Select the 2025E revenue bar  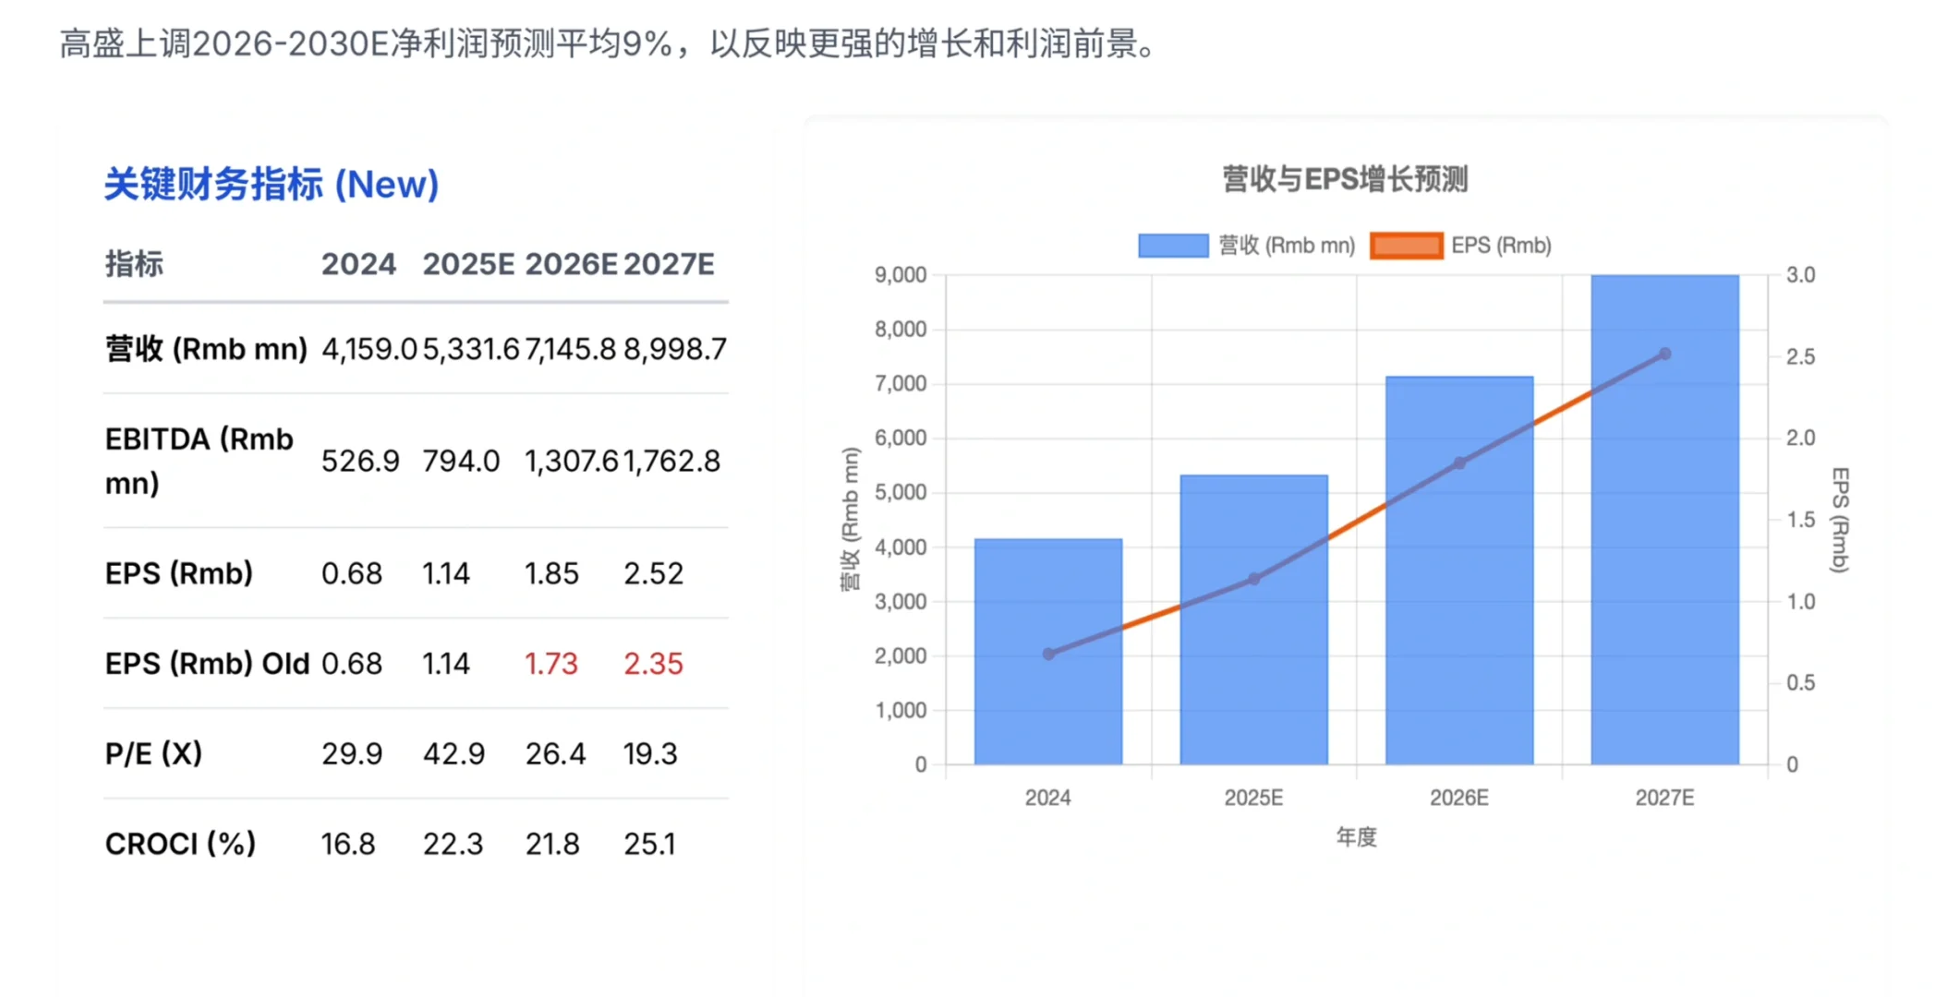tap(1253, 619)
